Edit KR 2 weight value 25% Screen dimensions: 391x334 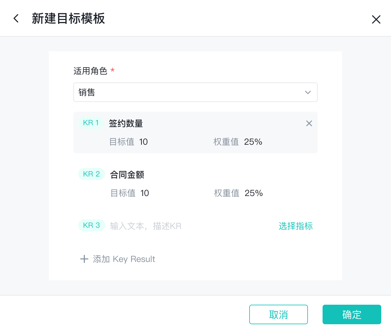tap(254, 193)
